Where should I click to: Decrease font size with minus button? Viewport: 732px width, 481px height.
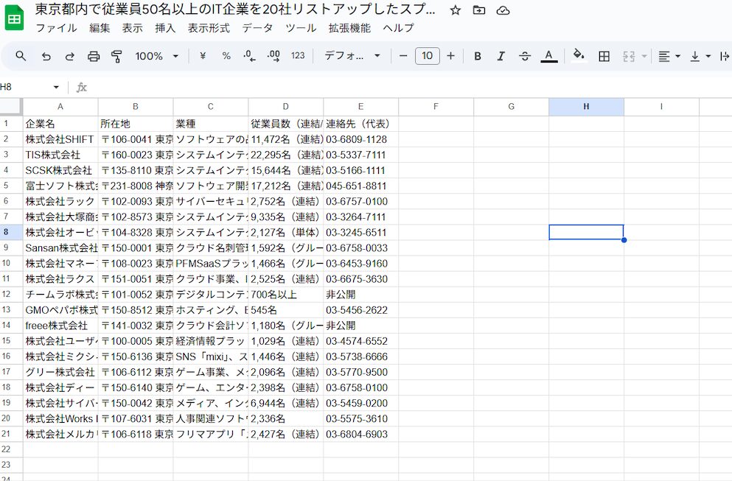coord(403,56)
